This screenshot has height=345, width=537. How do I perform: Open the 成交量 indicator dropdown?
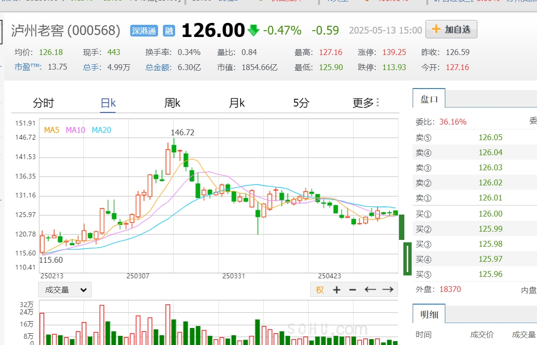[x=65, y=290]
